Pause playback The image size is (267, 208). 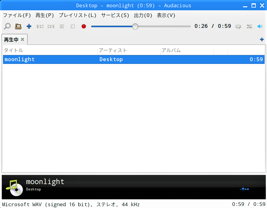pyautogui.click(x=62, y=26)
